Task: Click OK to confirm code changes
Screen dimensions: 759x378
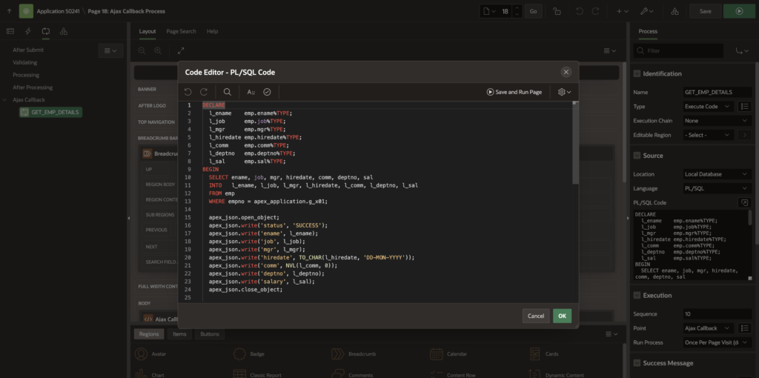Action: point(562,316)
